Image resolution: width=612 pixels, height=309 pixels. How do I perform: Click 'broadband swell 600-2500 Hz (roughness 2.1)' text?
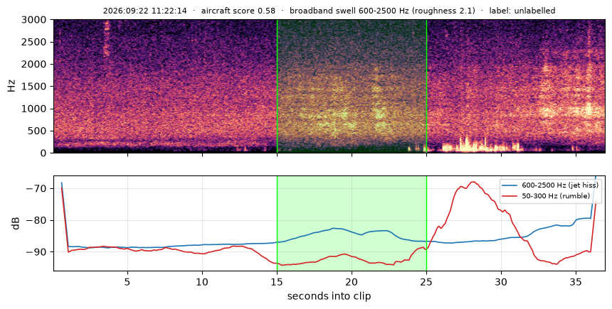coord(382,11)
